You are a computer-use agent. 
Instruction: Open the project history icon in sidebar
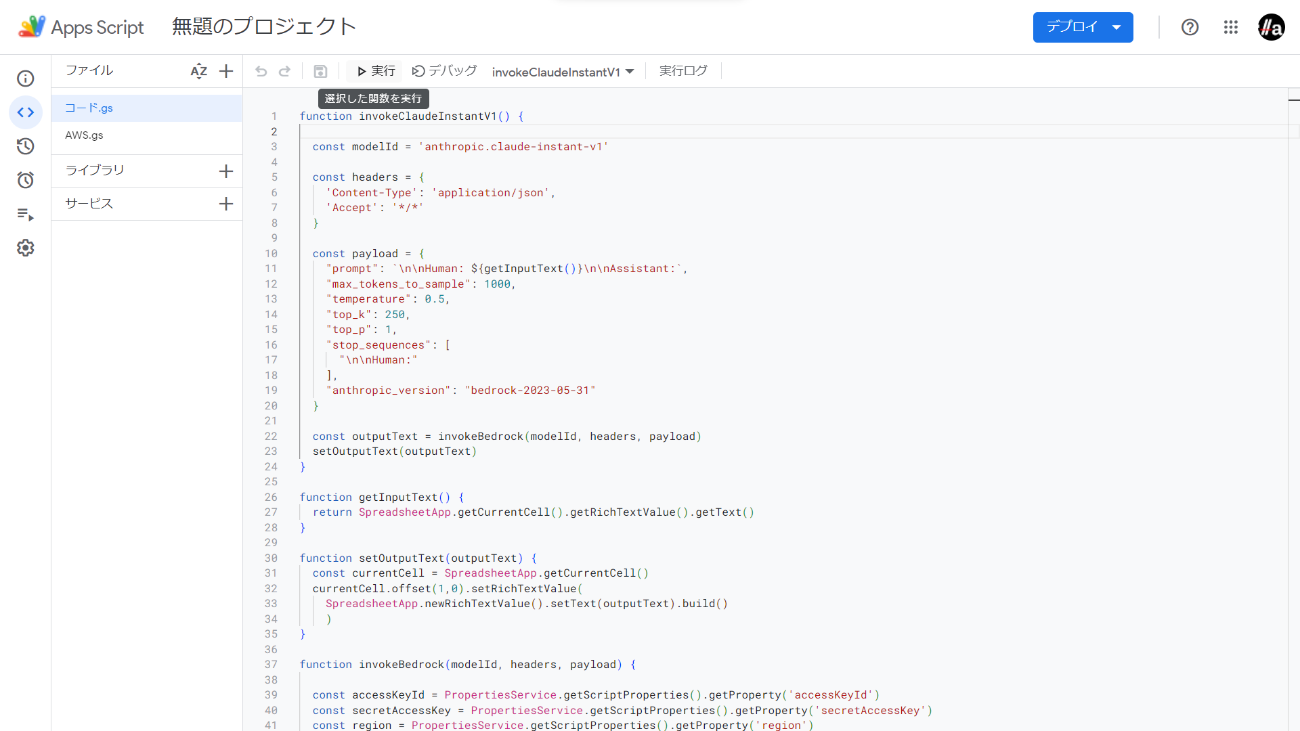pyautogui.click(x=26, y=146)
